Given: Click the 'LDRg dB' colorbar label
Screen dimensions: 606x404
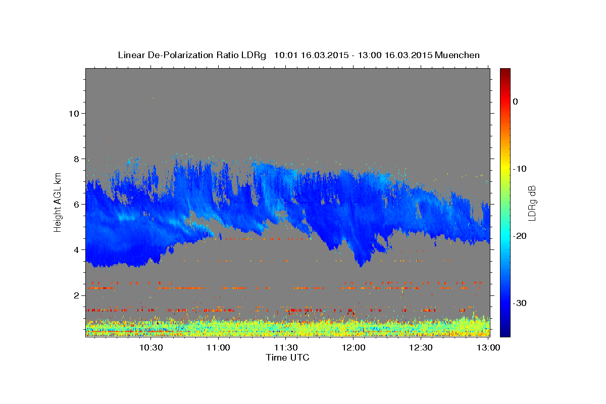Looking at the screenshot, I should [x=531, y=203].
